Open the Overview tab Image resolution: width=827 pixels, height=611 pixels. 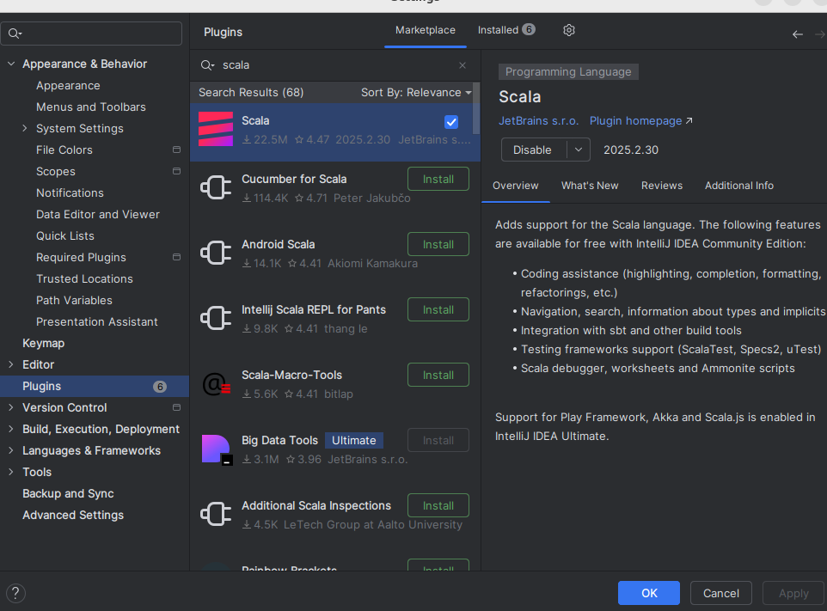point(515,186)
